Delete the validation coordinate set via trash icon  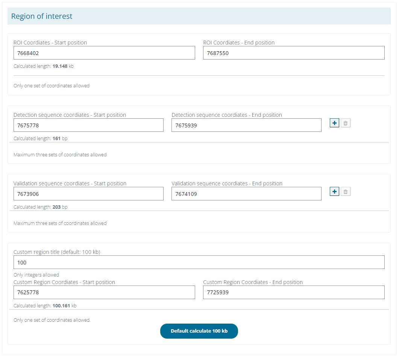pos(345,191)
